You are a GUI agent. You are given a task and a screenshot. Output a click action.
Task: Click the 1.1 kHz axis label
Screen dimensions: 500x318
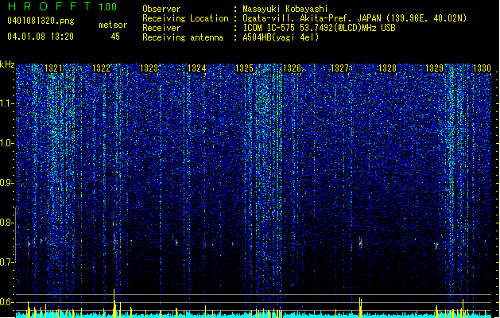(x=7, y=103)
